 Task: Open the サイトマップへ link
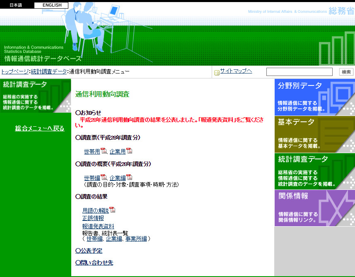(236, 71)
